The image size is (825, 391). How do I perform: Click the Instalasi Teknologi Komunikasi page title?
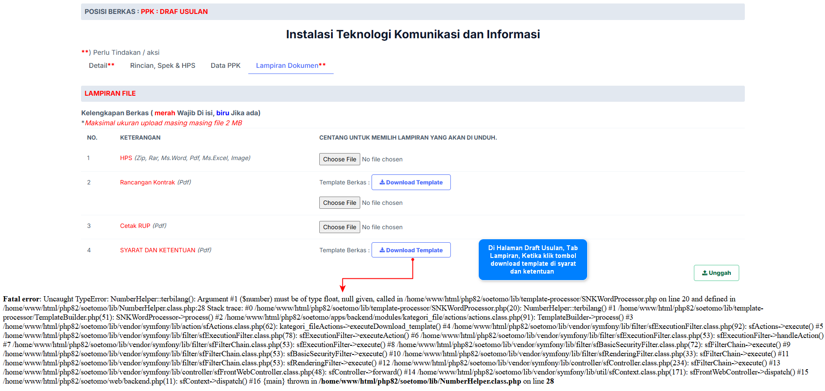coord(412,34)
